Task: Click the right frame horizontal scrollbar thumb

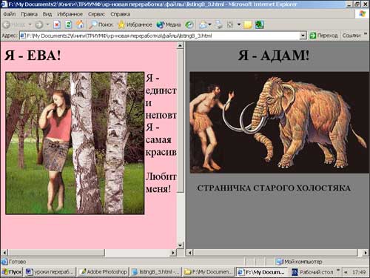Action: pyautogui.click(x=275, y=253)
